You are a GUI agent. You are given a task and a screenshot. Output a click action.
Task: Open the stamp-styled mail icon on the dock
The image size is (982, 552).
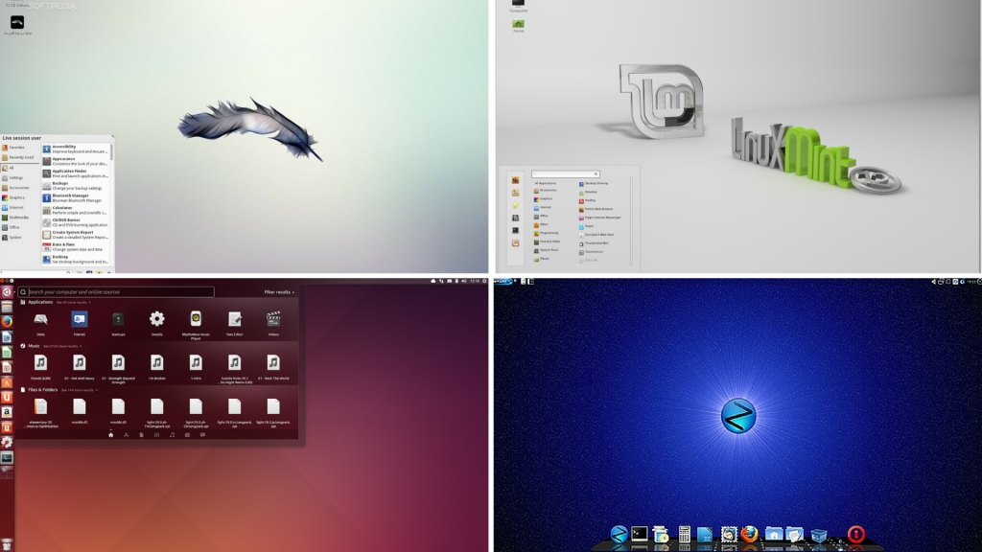tap(728, 535)
